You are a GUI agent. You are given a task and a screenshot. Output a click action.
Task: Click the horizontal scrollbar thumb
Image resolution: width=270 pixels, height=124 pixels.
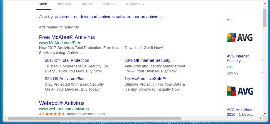click(x=95, y=118)
